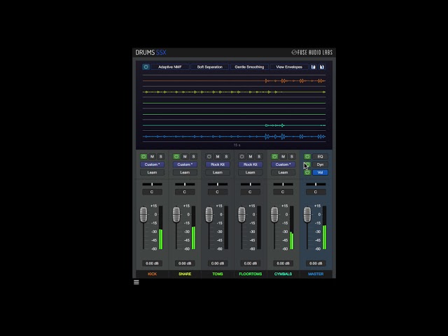Toggle the Snare channel power button

pos(176,157)
